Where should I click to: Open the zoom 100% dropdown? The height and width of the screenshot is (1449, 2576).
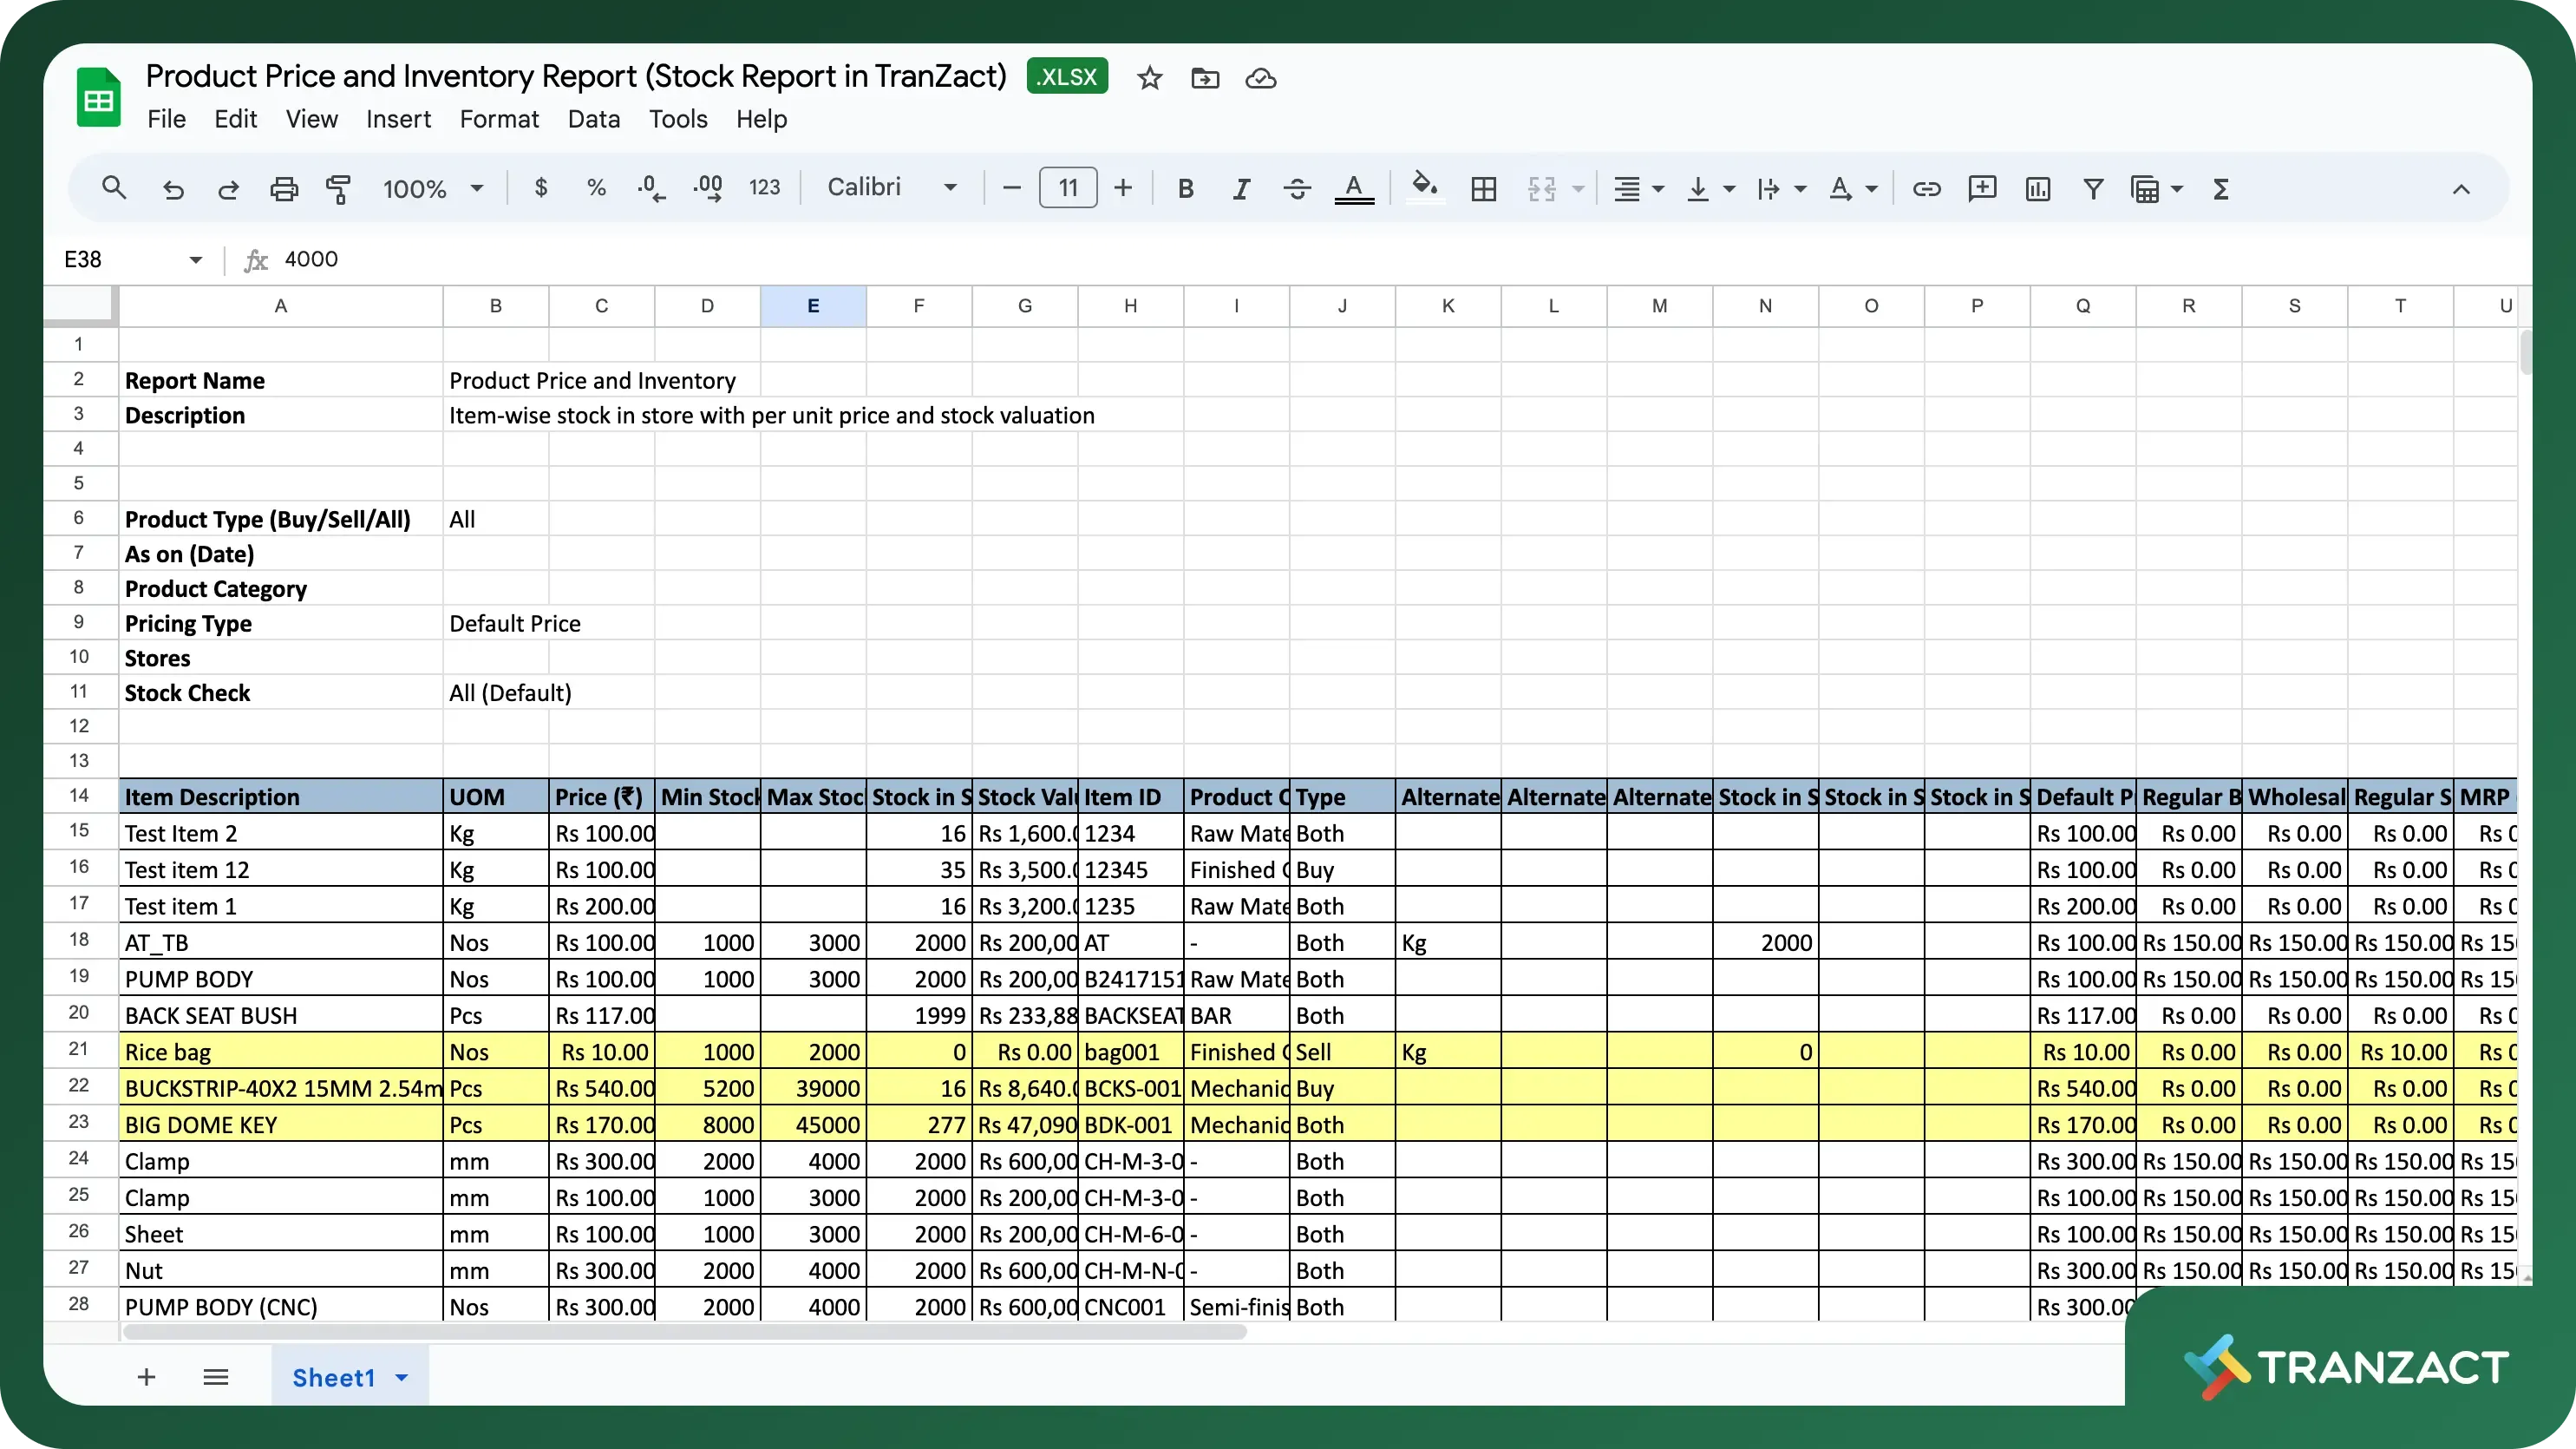pyautogui.click(x=432, y=189)
